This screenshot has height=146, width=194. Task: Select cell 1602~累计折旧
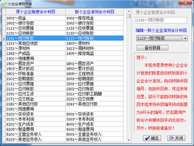95,69
